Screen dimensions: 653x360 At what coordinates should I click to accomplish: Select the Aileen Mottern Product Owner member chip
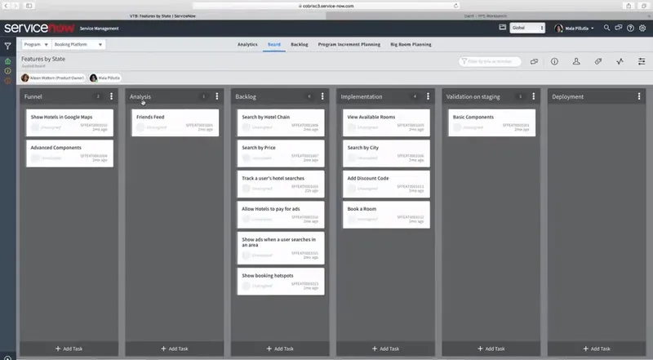coord(53,78)
